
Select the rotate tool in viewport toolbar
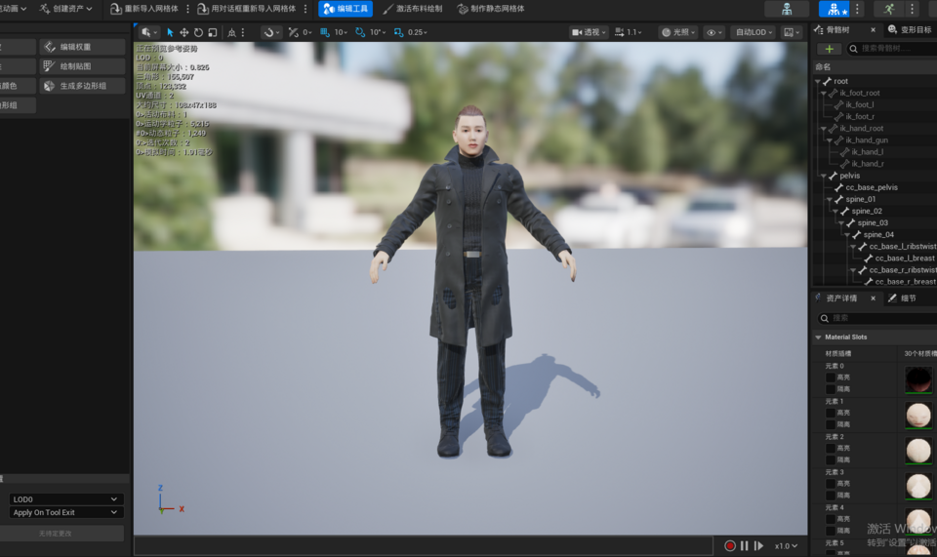pos(198,32)
